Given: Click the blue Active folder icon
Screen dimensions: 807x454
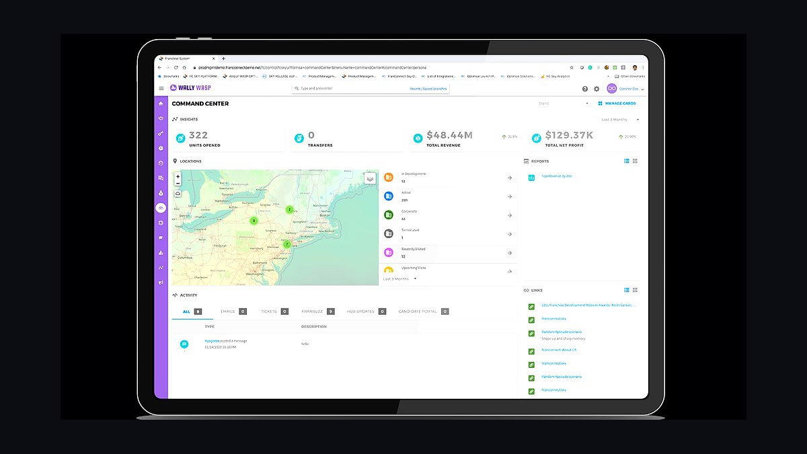Looking at the screenshot, I should [x=389, y=196].
